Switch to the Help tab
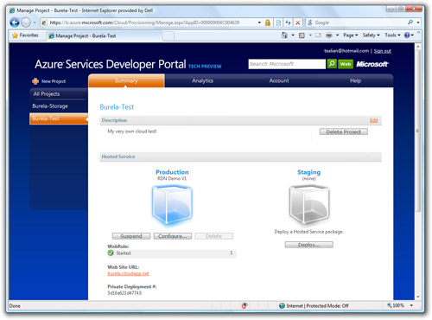 355,80
